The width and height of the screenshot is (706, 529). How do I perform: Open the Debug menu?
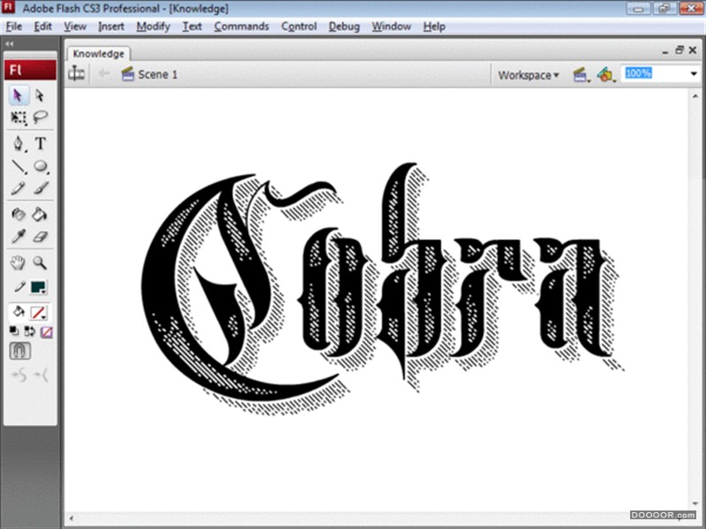(x=344, y=26)
